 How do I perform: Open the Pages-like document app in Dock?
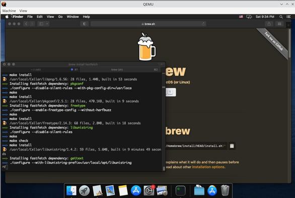97,190
